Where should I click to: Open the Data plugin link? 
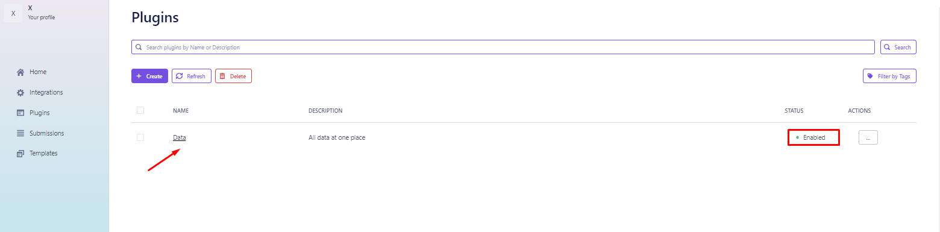pyautogui.click(x=180, y=137)
